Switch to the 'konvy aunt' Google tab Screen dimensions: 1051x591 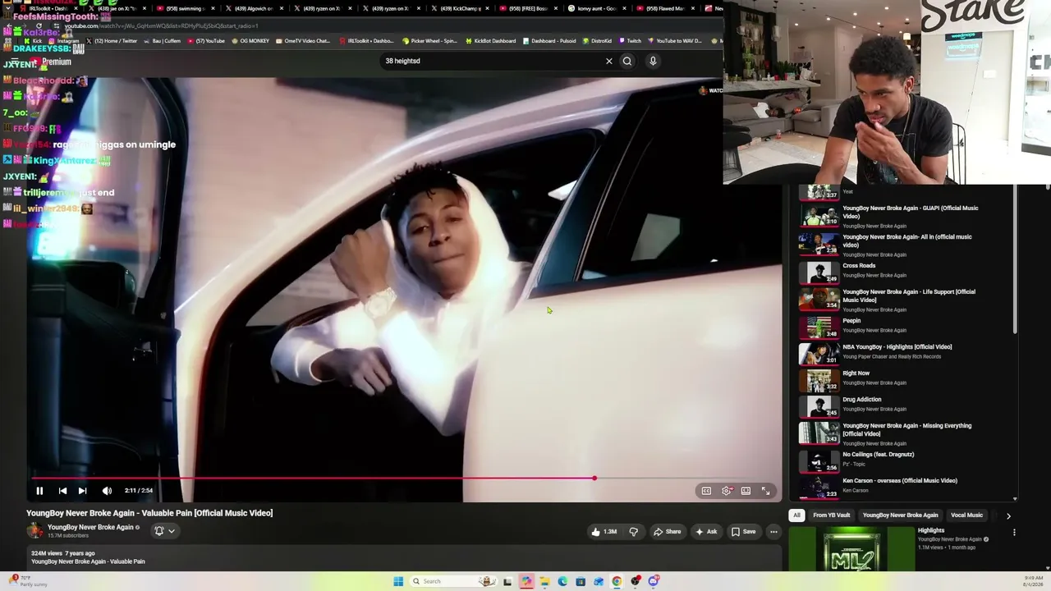point(599,8)
